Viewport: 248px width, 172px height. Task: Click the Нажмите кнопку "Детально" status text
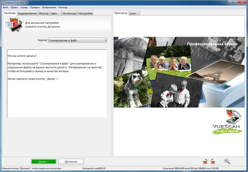pos(31,168)
